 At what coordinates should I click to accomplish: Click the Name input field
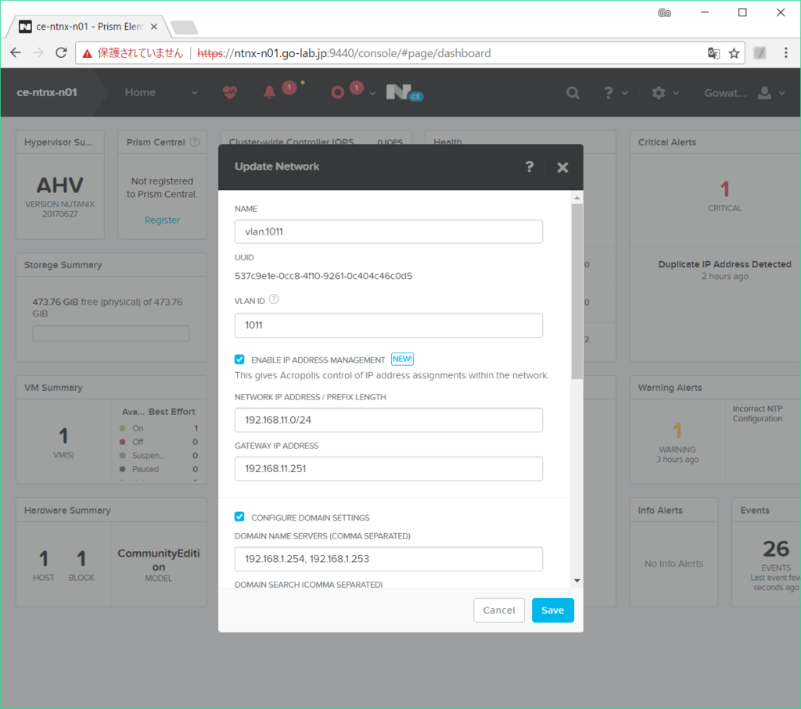[388, 231]
